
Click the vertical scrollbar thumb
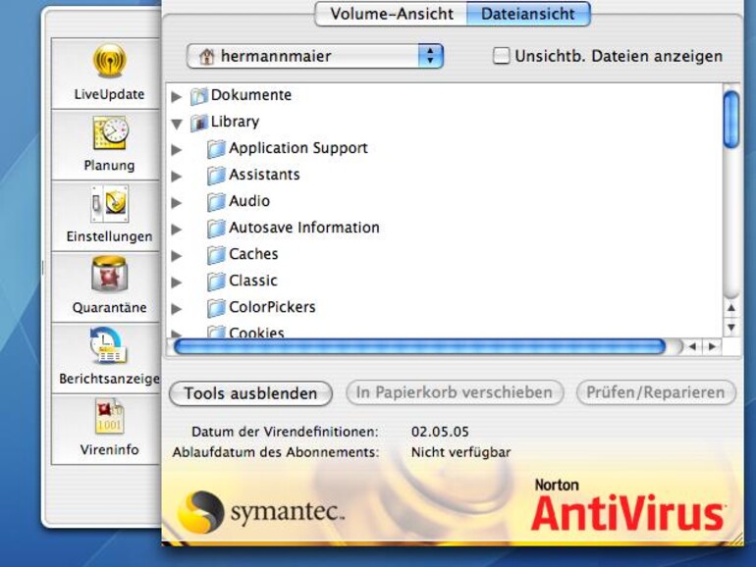click(x=731, y=120)
